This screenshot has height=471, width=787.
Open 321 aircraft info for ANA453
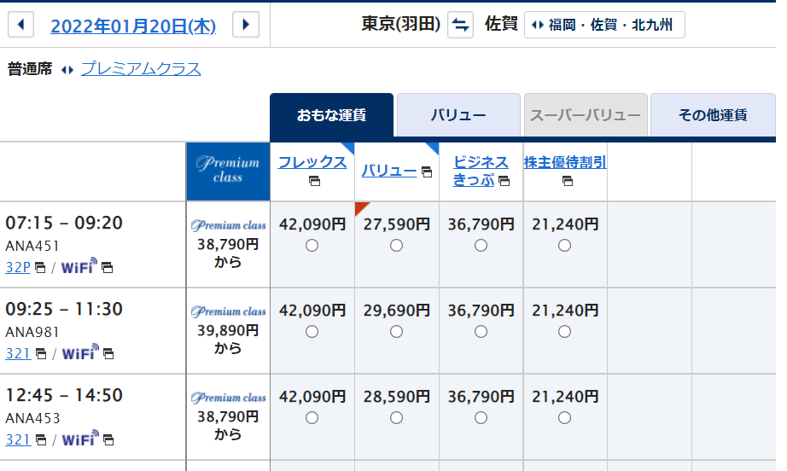pos(18,440)
